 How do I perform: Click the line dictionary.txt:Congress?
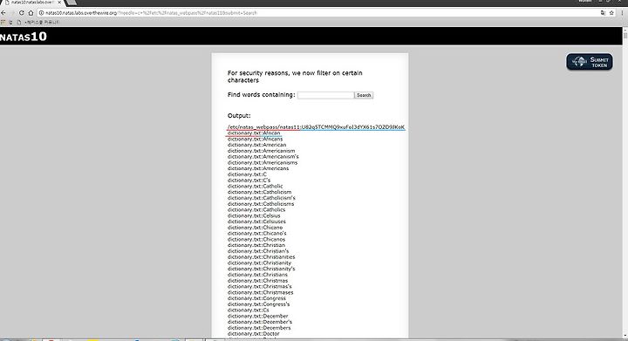pyautogui.click(x=256, y=298)
